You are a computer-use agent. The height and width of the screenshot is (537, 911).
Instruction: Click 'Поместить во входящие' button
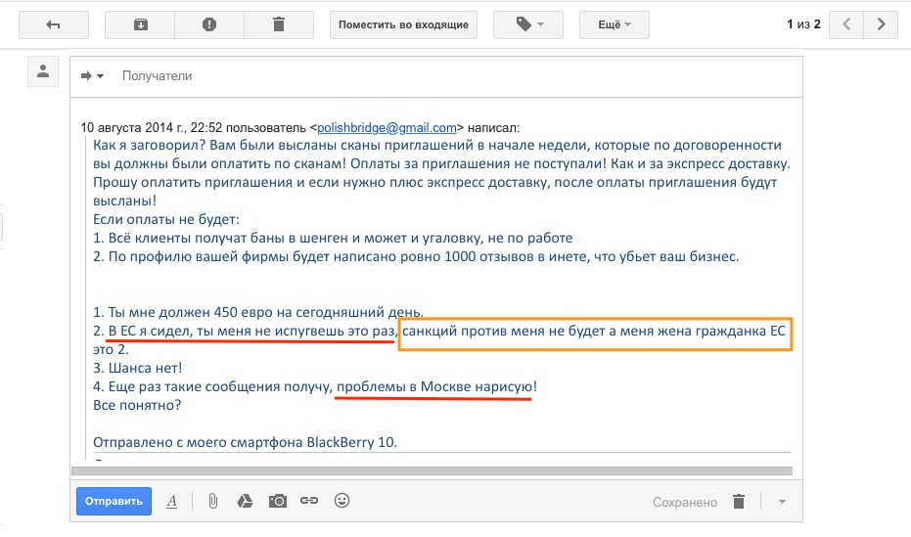[403, 24]
